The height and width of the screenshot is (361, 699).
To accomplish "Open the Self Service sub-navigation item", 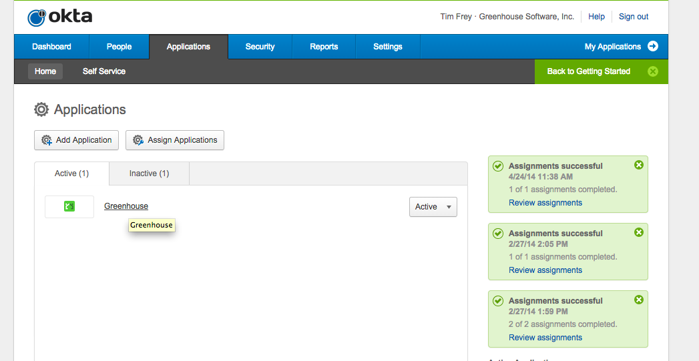I will coord(104,71).
